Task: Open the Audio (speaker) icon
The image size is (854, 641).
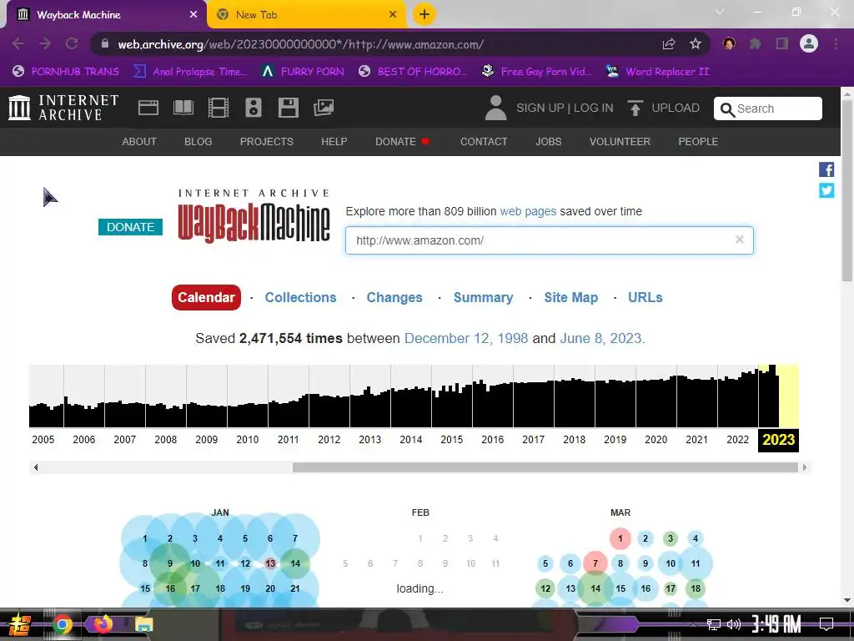Action: click(254, 108)
